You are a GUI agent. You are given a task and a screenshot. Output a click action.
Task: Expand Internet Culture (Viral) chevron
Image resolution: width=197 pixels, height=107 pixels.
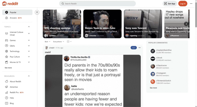point(29,33)
